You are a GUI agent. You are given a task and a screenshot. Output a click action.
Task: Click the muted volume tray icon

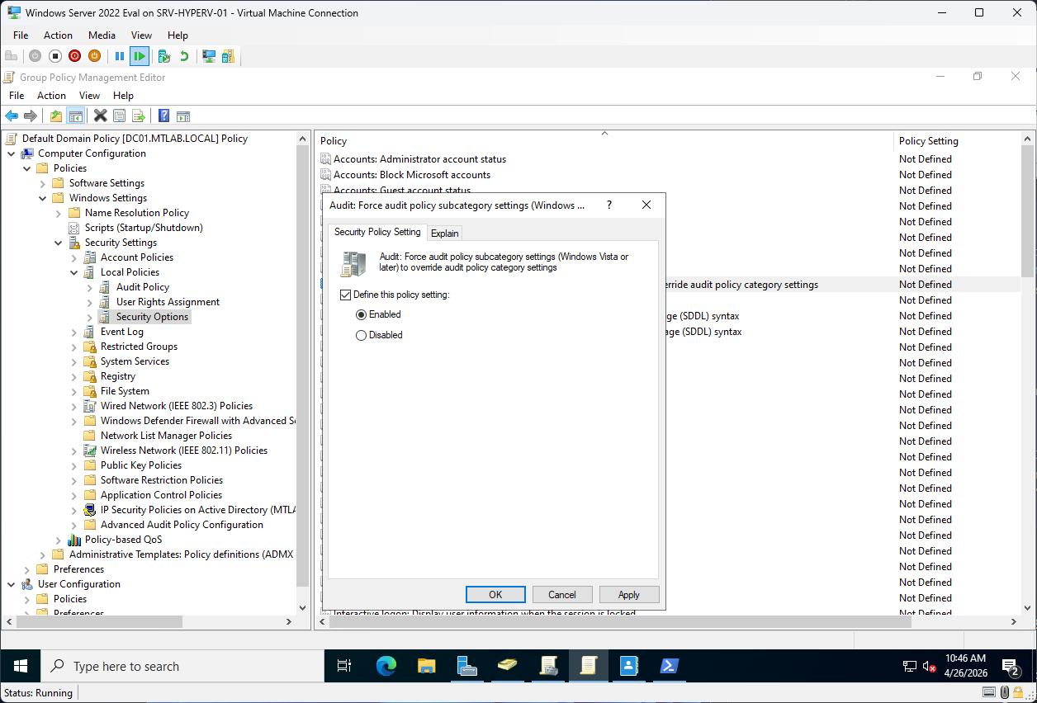(x=929, y=666)
